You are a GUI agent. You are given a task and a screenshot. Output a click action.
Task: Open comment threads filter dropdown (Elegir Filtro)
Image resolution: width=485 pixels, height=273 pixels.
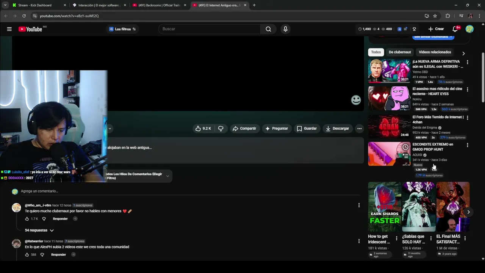pyautogui.click(x=138, y=176)
